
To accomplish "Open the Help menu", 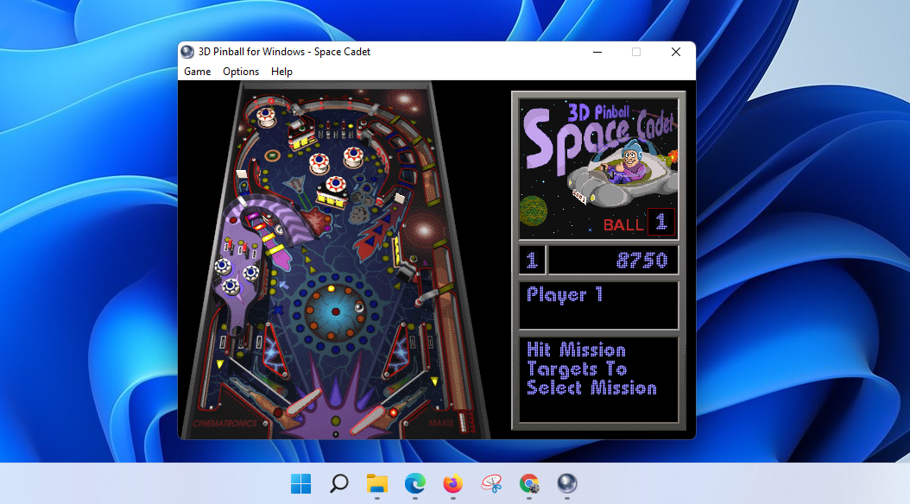I will click(281, 72).
